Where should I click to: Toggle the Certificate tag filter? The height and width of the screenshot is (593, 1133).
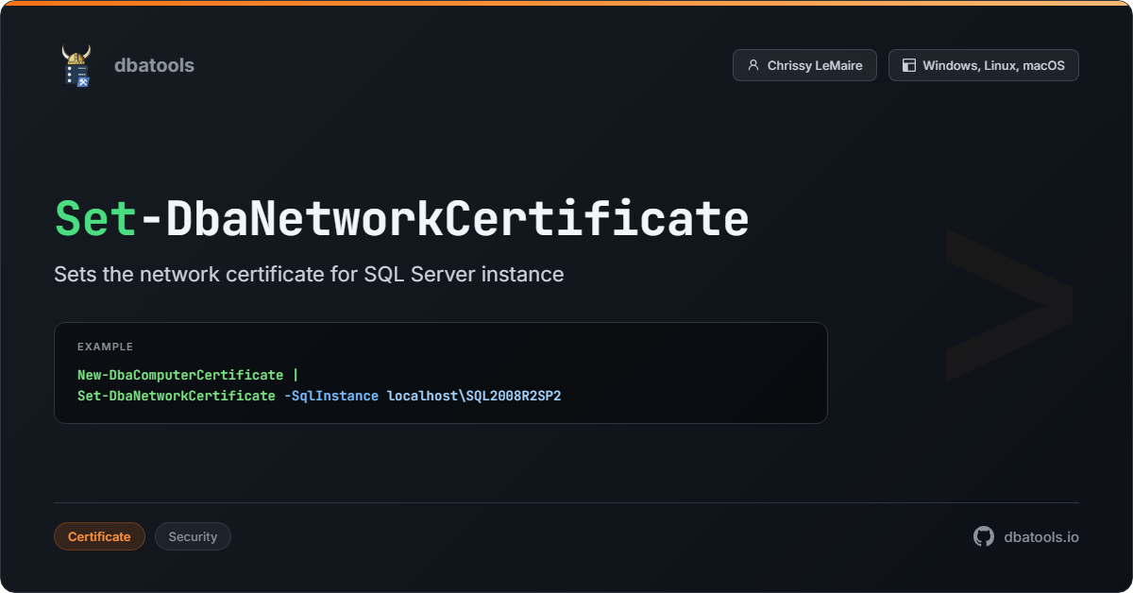pos(99,535)
